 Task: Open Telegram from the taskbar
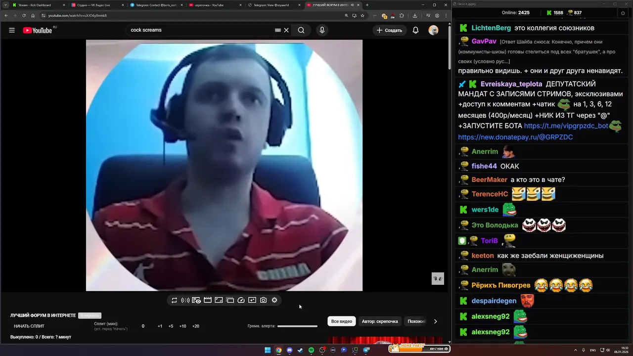click(366, 350)
